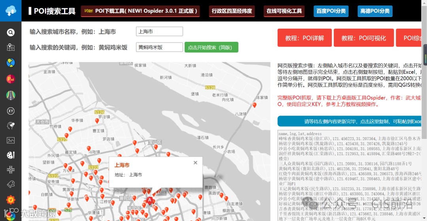
Task: Click the POI results text area
Action: (x=350, y=176)
